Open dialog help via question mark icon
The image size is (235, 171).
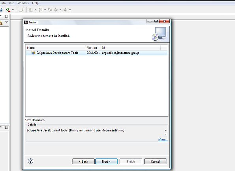click(30, 161)
